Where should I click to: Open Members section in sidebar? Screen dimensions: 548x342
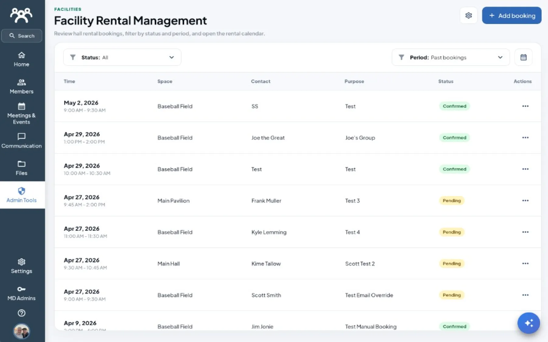tap(21, 87)
